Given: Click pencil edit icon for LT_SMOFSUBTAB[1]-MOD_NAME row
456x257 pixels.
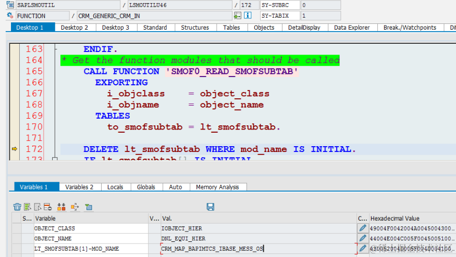Looking at the screenshot, I should point(362,249).
